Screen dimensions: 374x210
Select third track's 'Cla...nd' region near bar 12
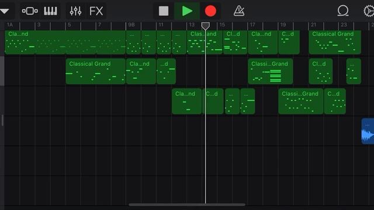pyautogui.click(x=186, y=101)
